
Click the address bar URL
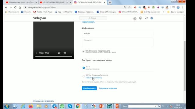click(x=42, y=7)
